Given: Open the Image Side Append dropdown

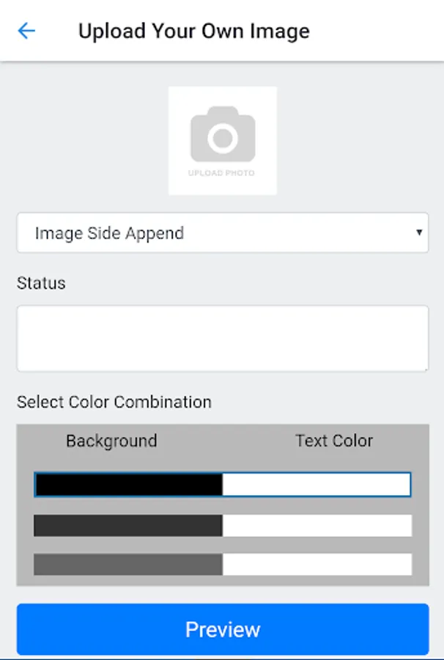Looking at the screenshot, I should [220, 233].
